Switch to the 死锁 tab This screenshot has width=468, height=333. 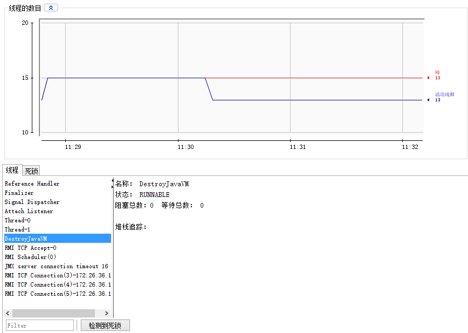tap(31, 170)
